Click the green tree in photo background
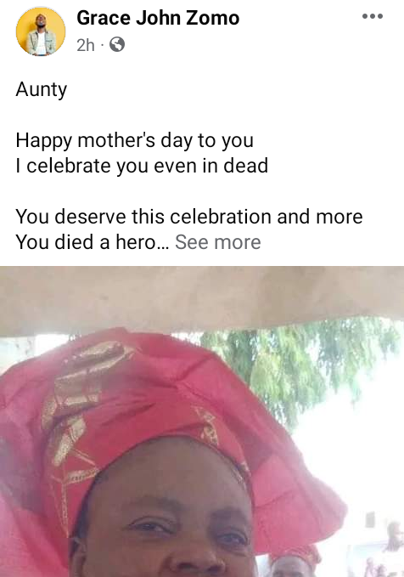Image resolution: width=404 pixels, height=577 pixels. (x=294, y=365)
